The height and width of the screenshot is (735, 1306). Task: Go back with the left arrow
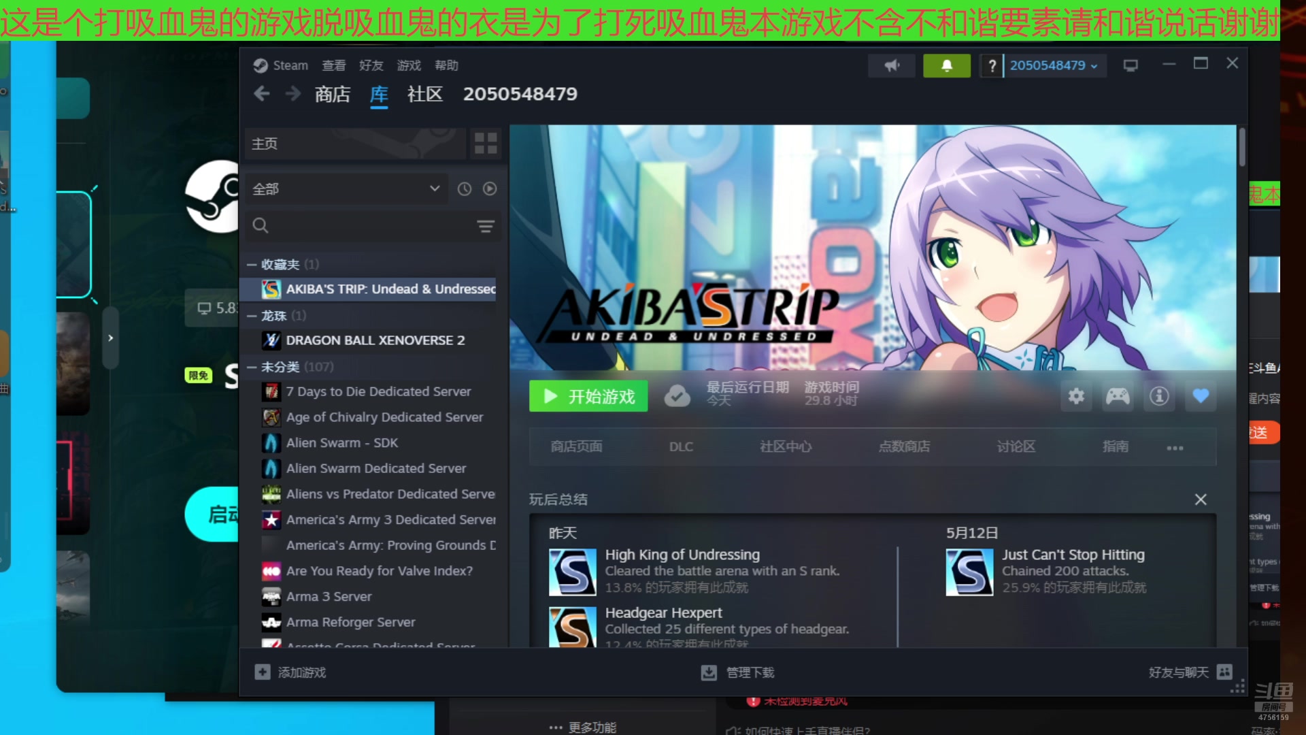pyautogui.click(x=262, y=94)
